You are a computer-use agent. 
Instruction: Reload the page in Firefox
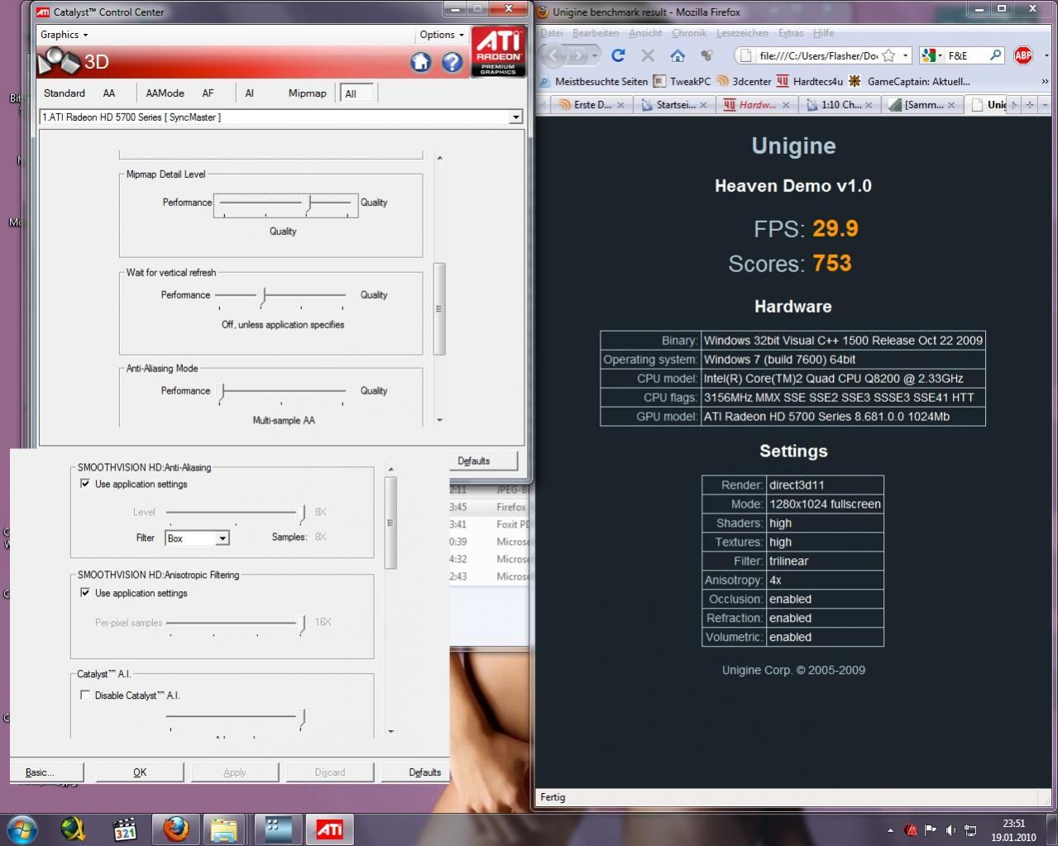point(618,55)
